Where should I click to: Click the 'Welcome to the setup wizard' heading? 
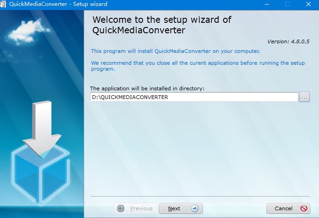click(x=162, y=25)
